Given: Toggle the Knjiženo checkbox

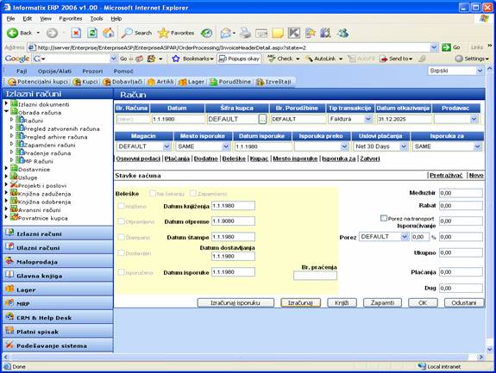Looking at the screenshot, I should (x=121, y=206).
